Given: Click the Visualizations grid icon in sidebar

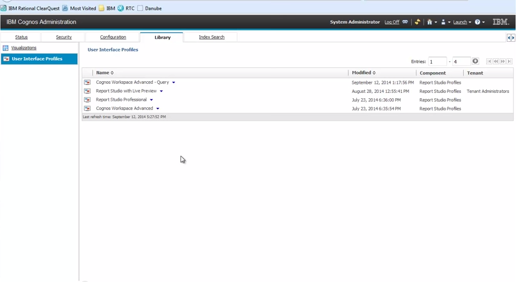Looking at the screenshot, I should pyautogui.click(x=5, y=48).
